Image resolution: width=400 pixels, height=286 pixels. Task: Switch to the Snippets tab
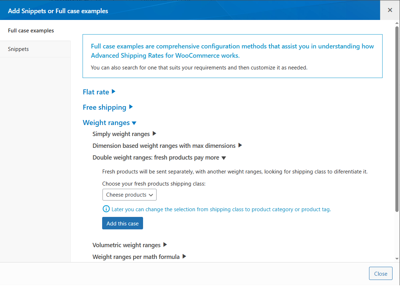[19, 49]
